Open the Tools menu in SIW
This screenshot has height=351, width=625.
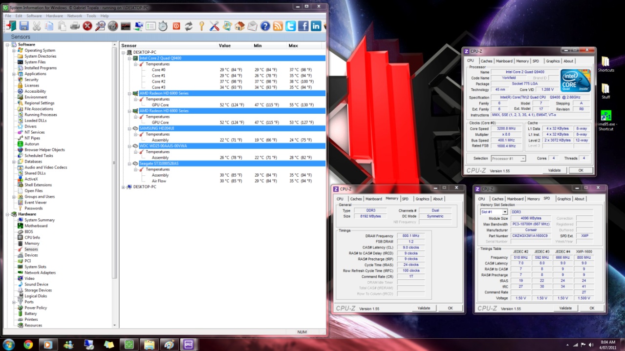91,16
